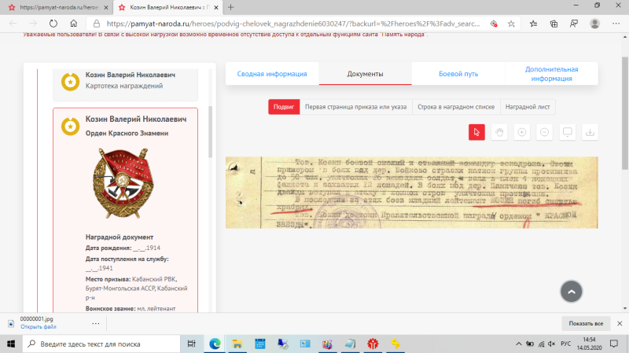629x353 pixels.
Task: Open tracking prevention icon in address bar
Action: [494, 24]
